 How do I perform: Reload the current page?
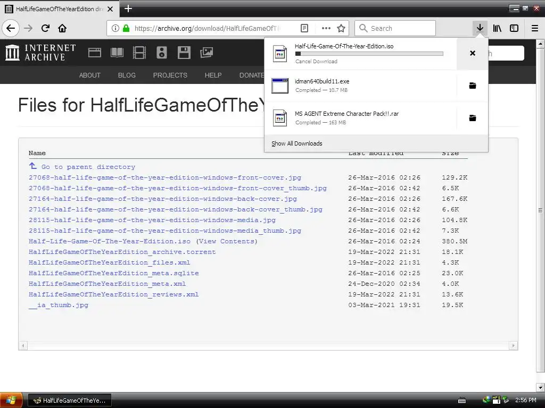pos(45,28)
